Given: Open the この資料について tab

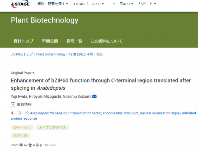Looking at the screenshot, I should coord(107,41).
